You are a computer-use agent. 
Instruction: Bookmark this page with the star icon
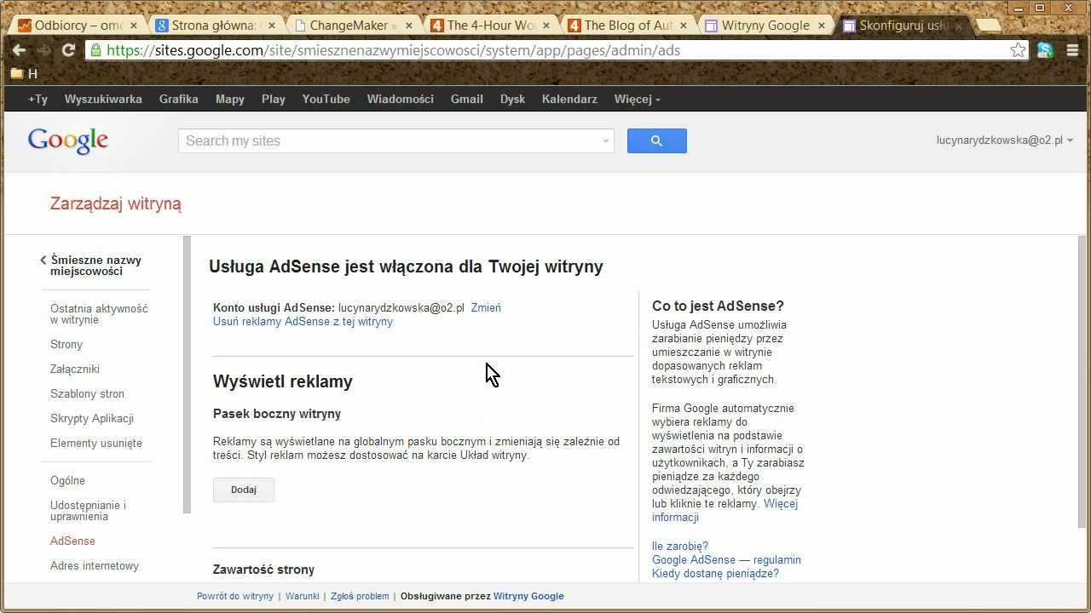click(1018, 50)
